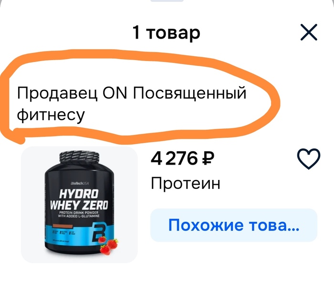The image size is (334, 293).
Task: Open seller ON Посвященный фитнесу page
Action: point(131,104)
